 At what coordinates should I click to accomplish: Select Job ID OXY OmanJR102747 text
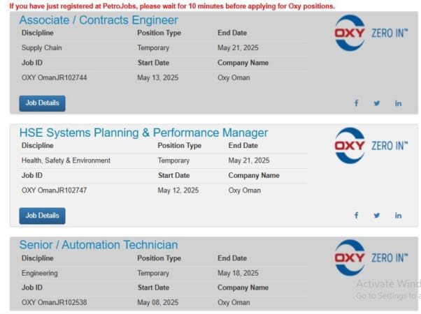55,190
